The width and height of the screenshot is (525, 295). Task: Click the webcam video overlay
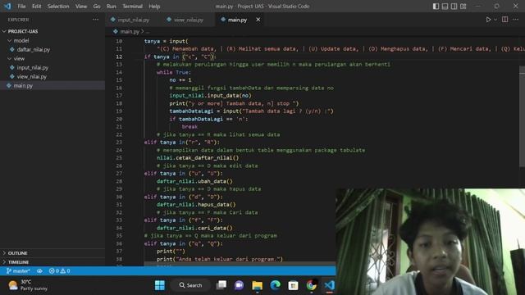click(x=430, y=242)
